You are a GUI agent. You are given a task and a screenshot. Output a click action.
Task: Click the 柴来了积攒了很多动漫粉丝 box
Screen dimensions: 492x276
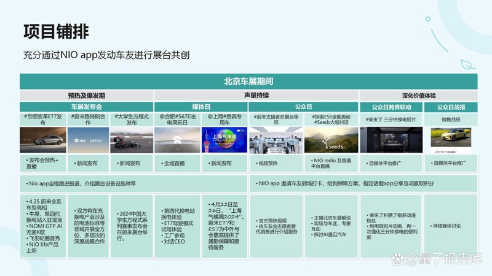click(x=391, y=226)
